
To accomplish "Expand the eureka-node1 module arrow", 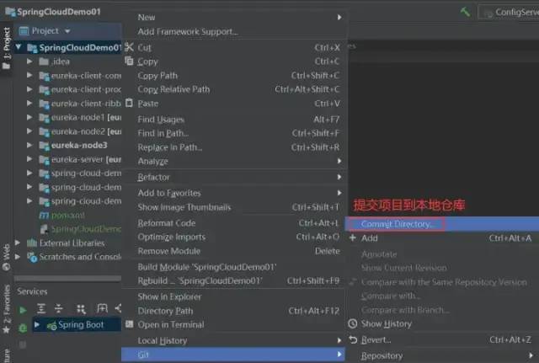I will [29, 117].
